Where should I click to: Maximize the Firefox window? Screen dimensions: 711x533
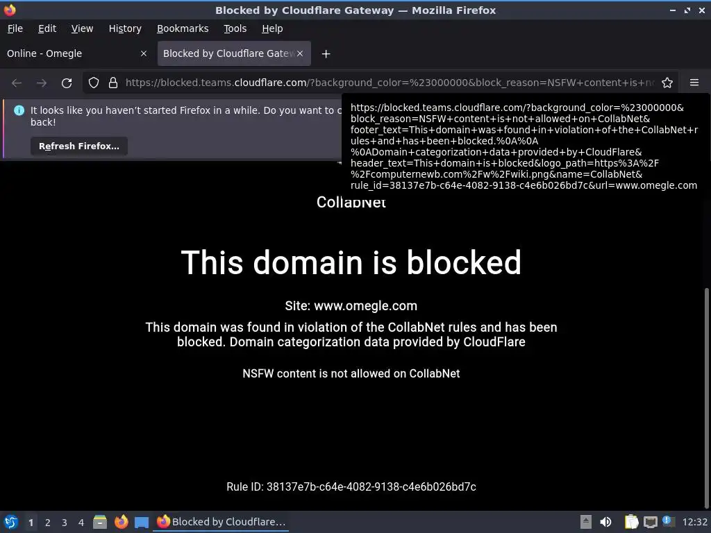(x=687, y=10)
